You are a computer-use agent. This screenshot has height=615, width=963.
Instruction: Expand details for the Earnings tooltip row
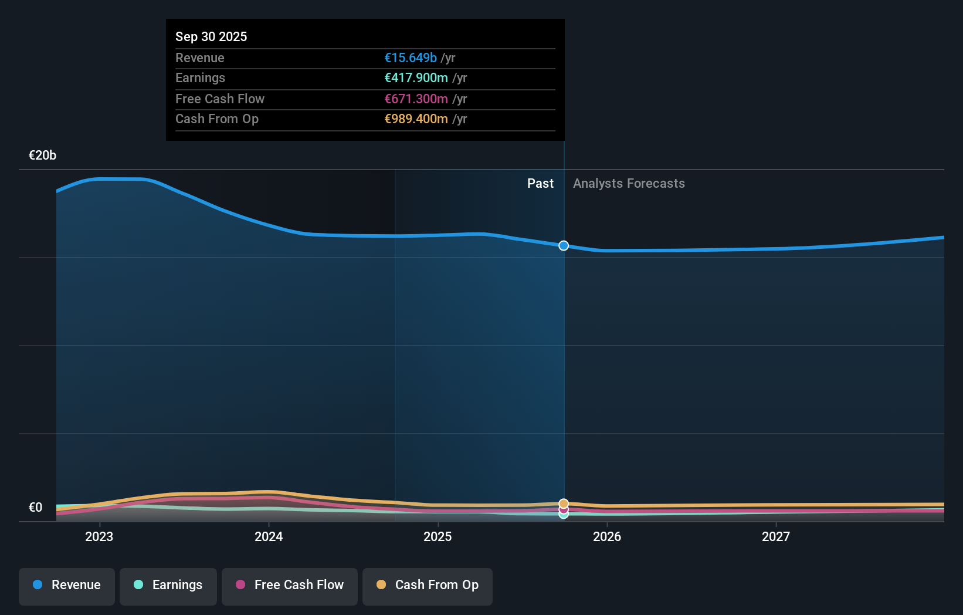365,77
